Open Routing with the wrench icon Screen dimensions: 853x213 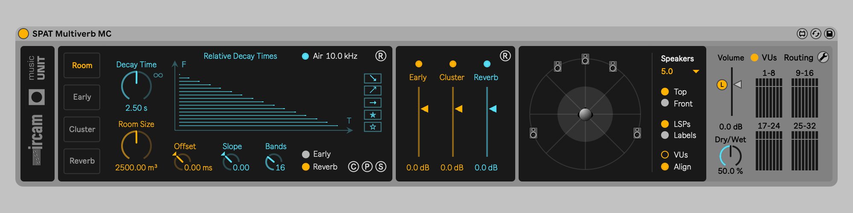823,58
